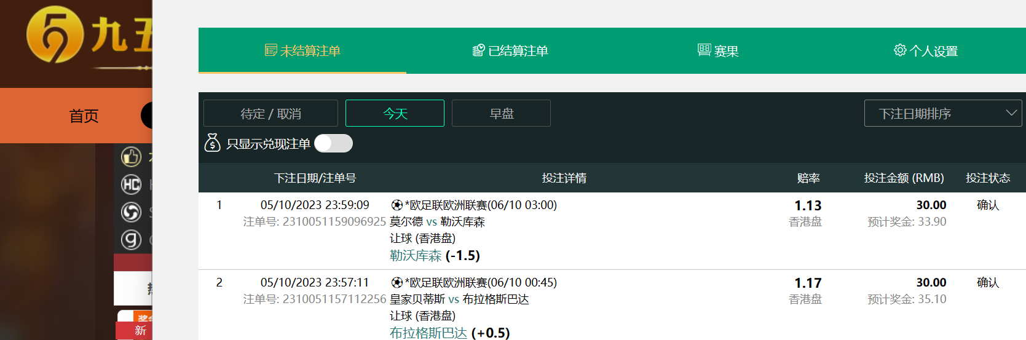Click the personal settings gear icon
1026x340 pixels.
click(x=900, y=50)
